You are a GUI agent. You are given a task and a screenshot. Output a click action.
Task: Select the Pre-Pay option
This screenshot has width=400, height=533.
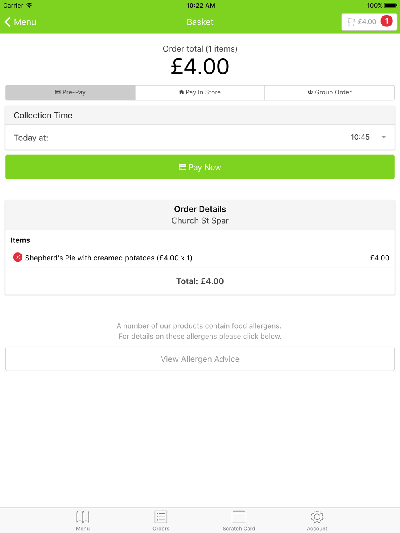coord(70,92)
